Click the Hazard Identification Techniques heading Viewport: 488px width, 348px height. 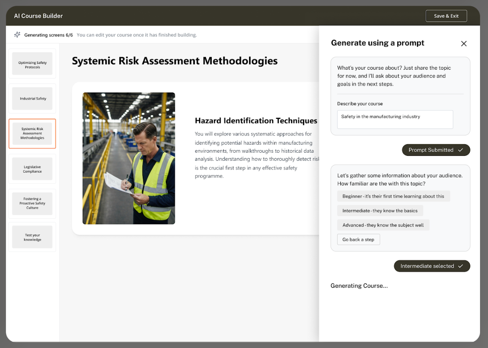coord(256,121)
